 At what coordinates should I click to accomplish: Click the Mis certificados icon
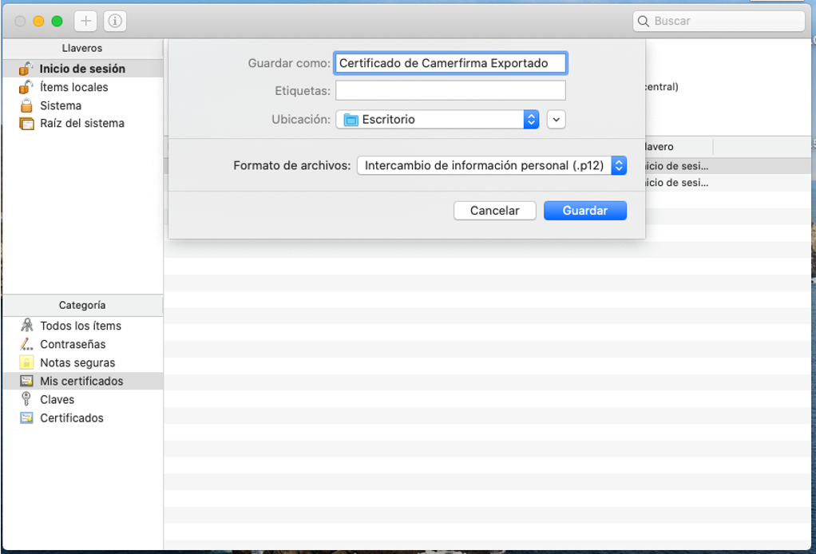click(x=26, y=381)
